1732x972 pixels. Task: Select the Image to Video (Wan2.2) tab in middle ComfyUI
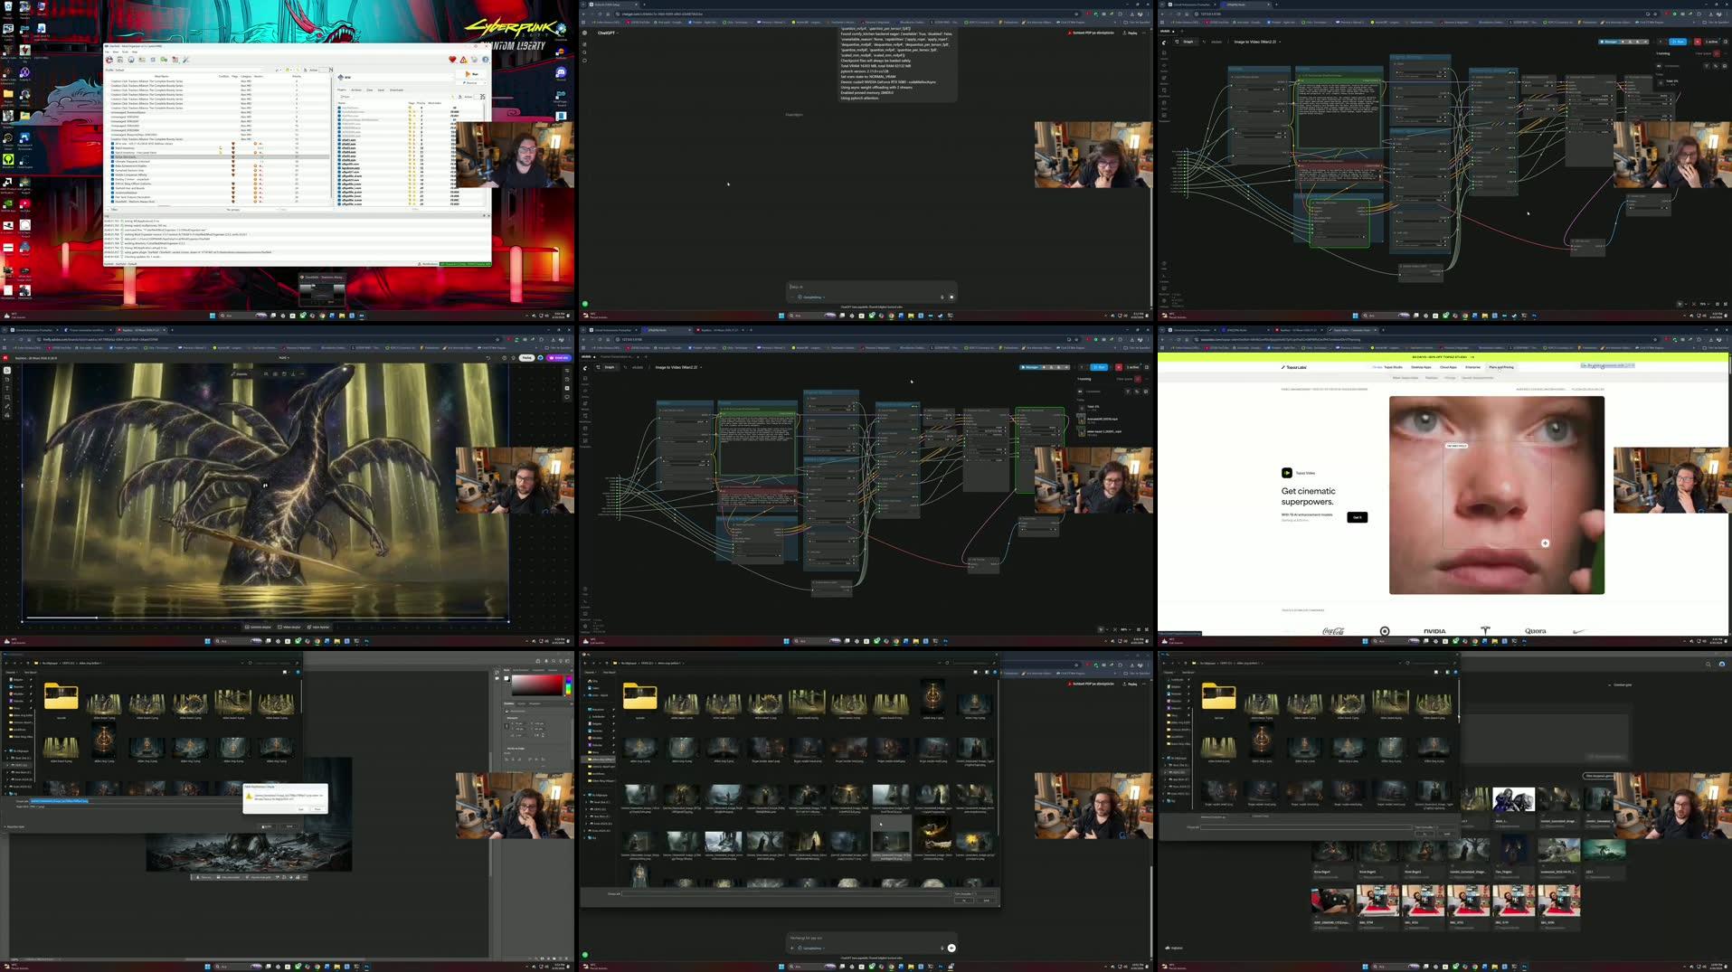pos(677,367)
